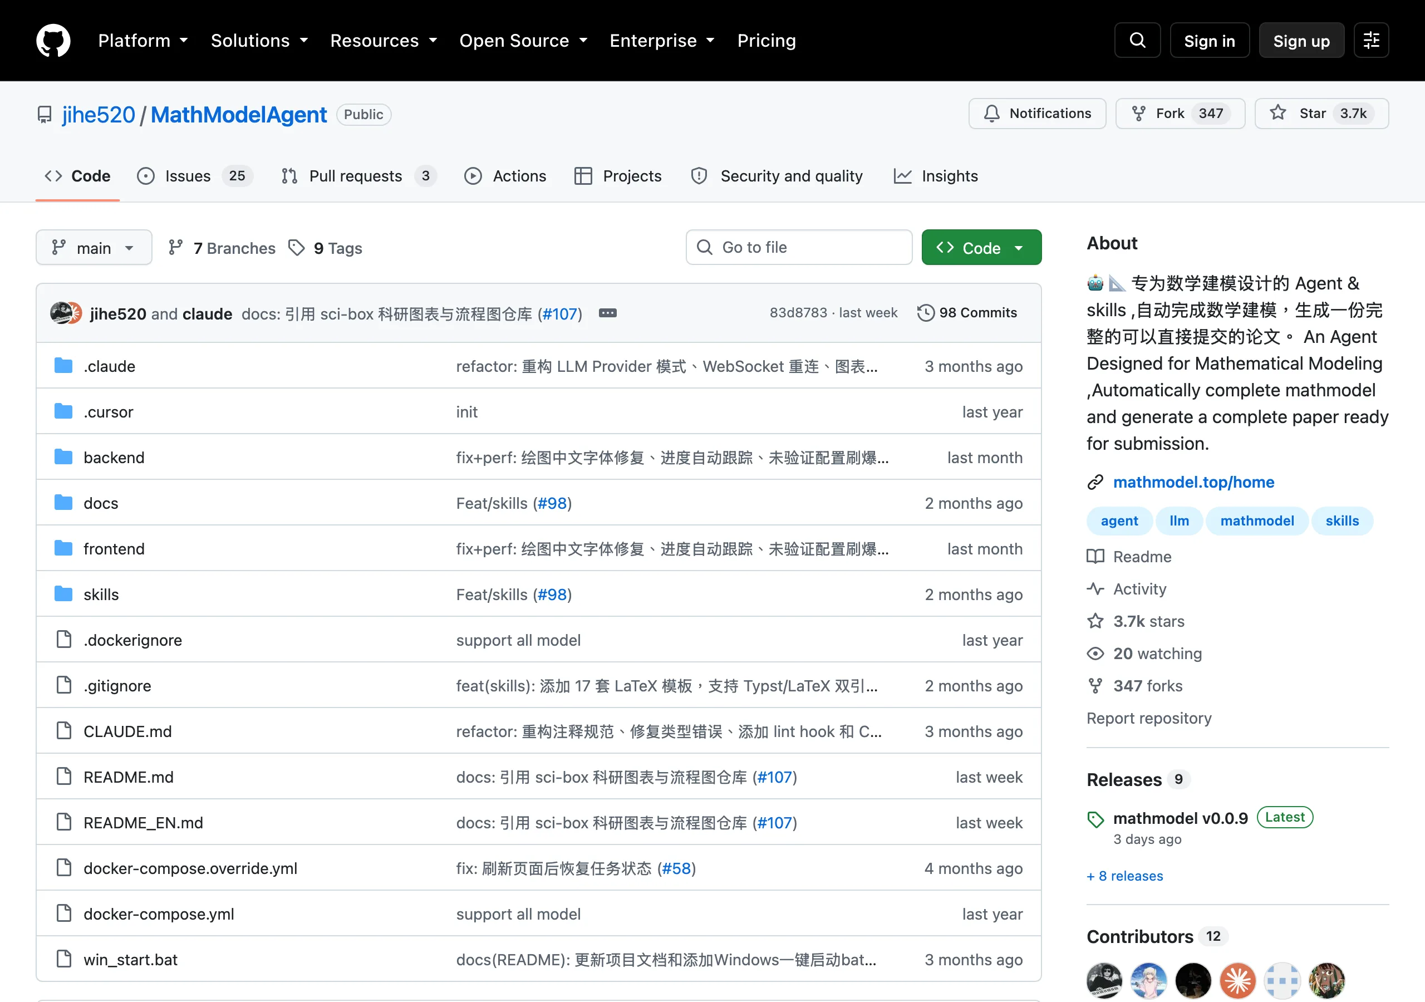The width and height of the screenshot is (1425, 1002).
Task: Click the .claude folder icon
Action: click(x=63, y=366)
